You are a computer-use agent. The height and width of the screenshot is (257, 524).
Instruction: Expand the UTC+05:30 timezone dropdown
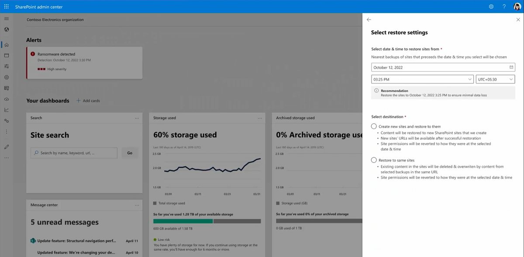click(495, 79)
